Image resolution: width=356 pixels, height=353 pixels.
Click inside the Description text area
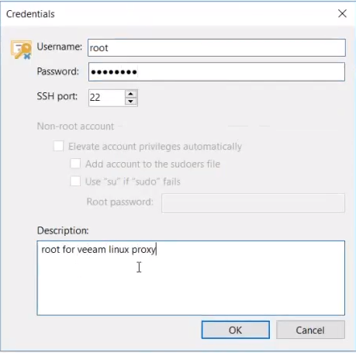[x=191, y=278]
